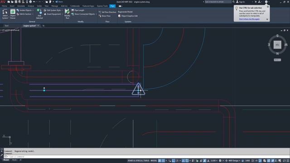Open the Show Connected Objects dropdown arrow
Image resolution: width=290 pixels, height=163 pixels.
tap(96, 14)
